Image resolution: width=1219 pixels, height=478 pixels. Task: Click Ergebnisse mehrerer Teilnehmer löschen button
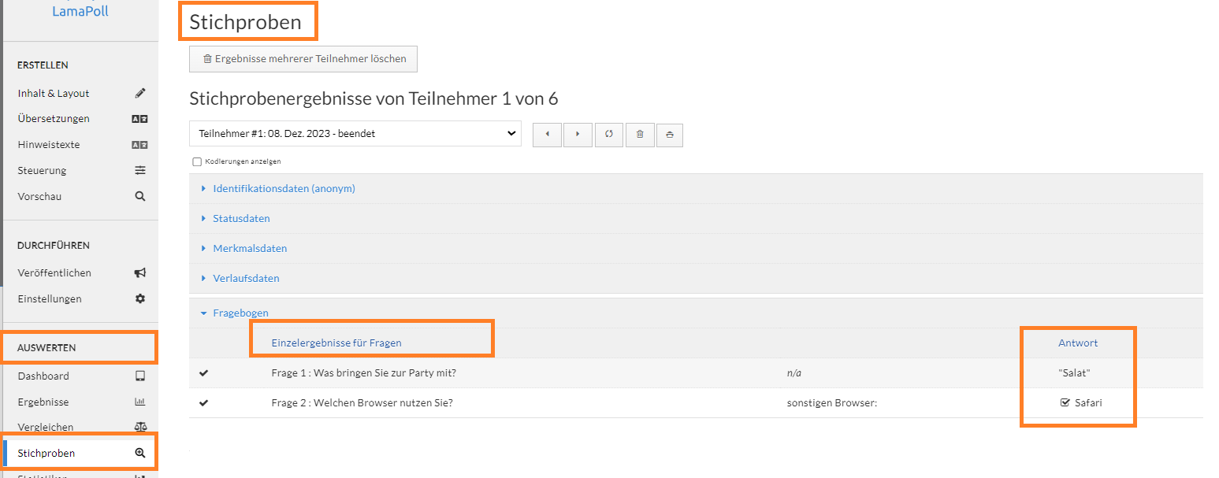pos(303,59)
